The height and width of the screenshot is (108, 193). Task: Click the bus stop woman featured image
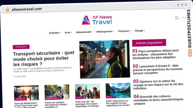click(x=105, y=59)
